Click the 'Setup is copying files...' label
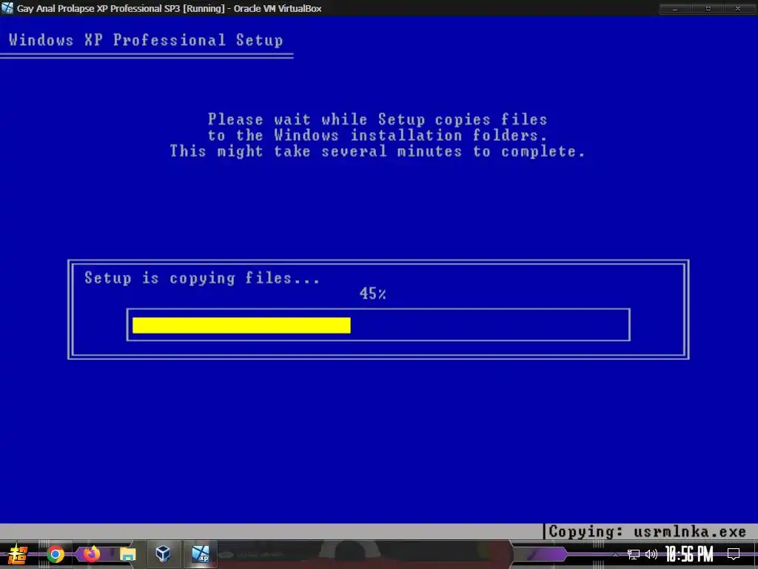Image resolution: width=758 pixels, height=569 pixels. [x=202, y=279]
